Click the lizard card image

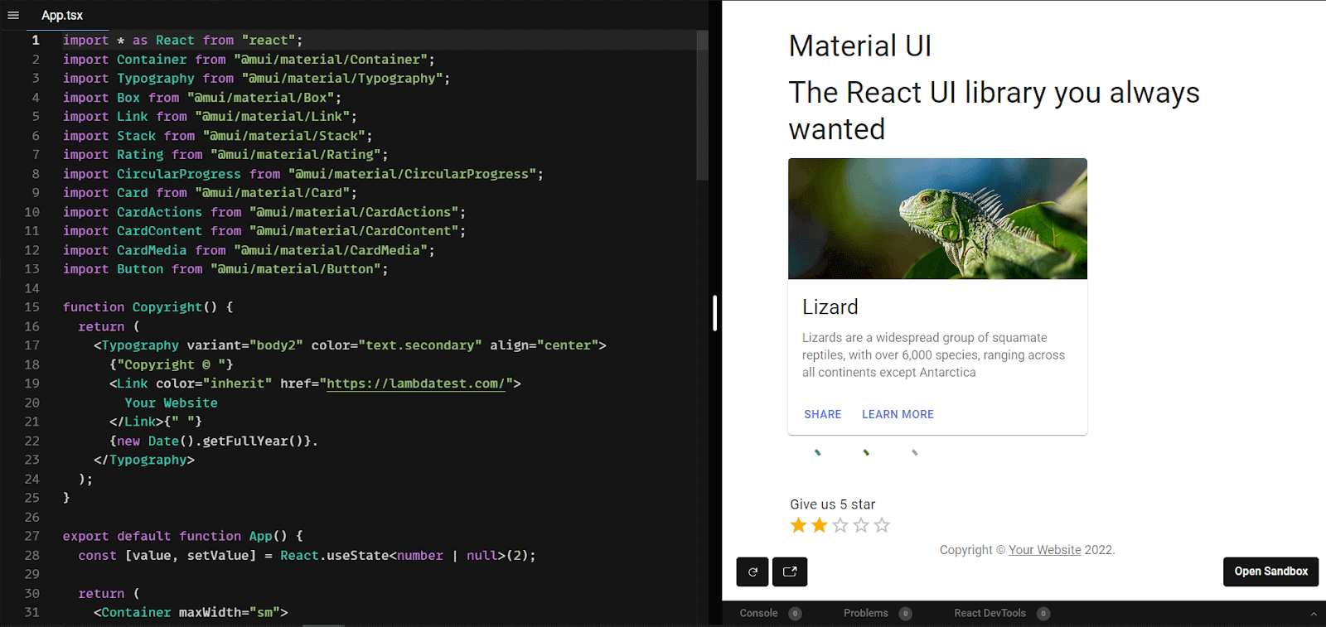(x=937, y=219)
